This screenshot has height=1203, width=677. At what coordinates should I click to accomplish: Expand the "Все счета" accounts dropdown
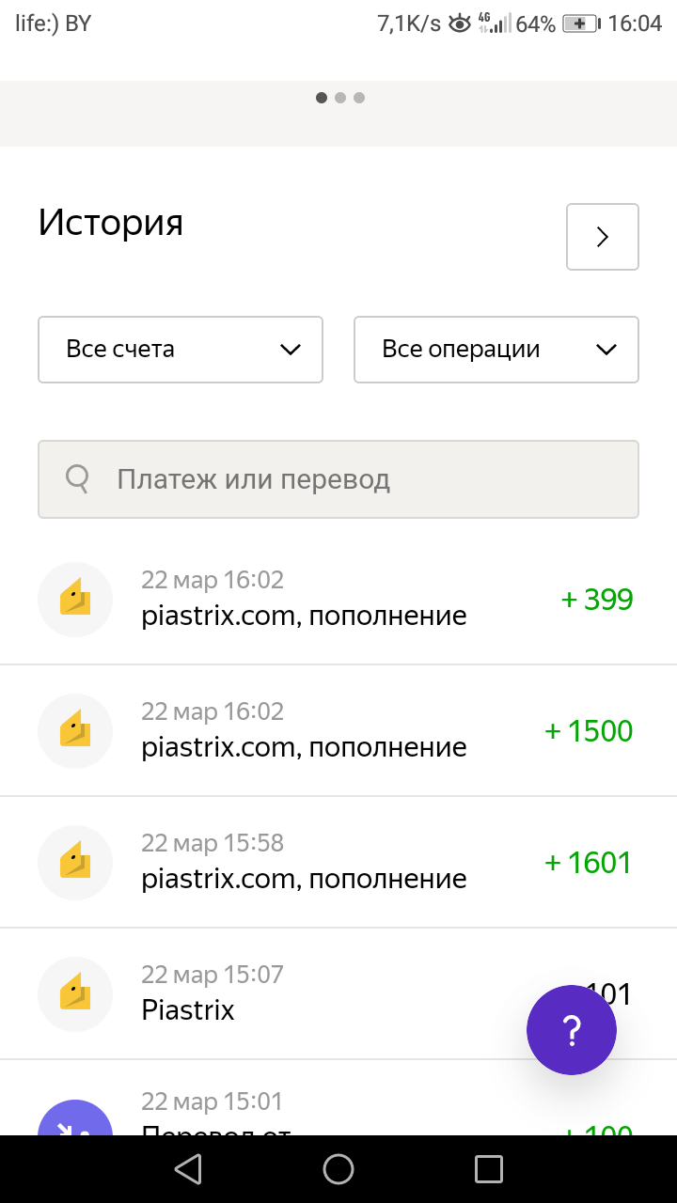[x=181, y=350]
